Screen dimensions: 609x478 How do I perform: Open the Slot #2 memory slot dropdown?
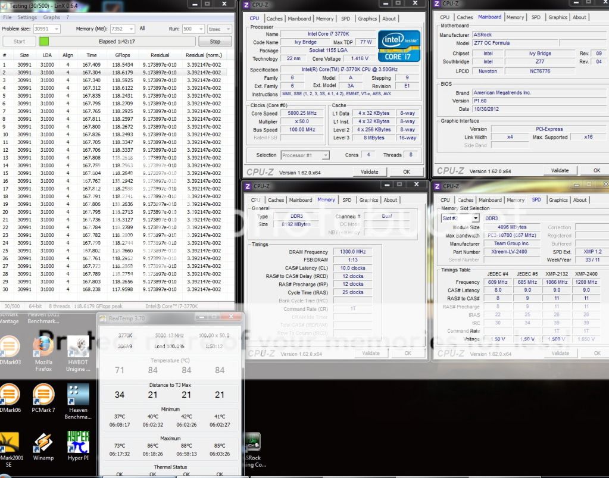(x=475, y=218)
